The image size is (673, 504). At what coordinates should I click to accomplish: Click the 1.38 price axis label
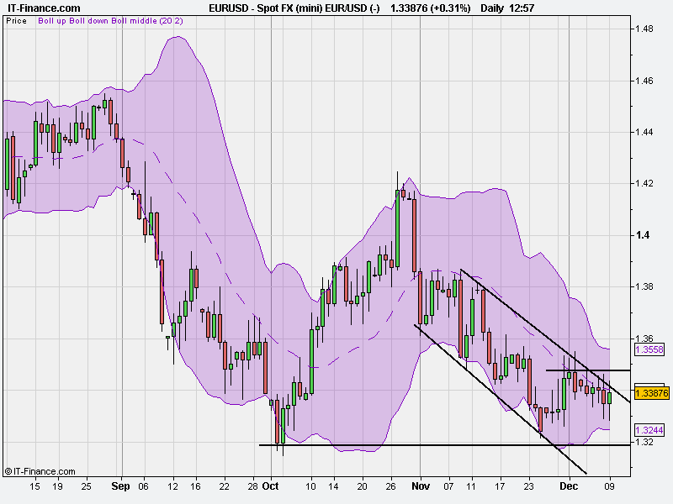[644, 286]
